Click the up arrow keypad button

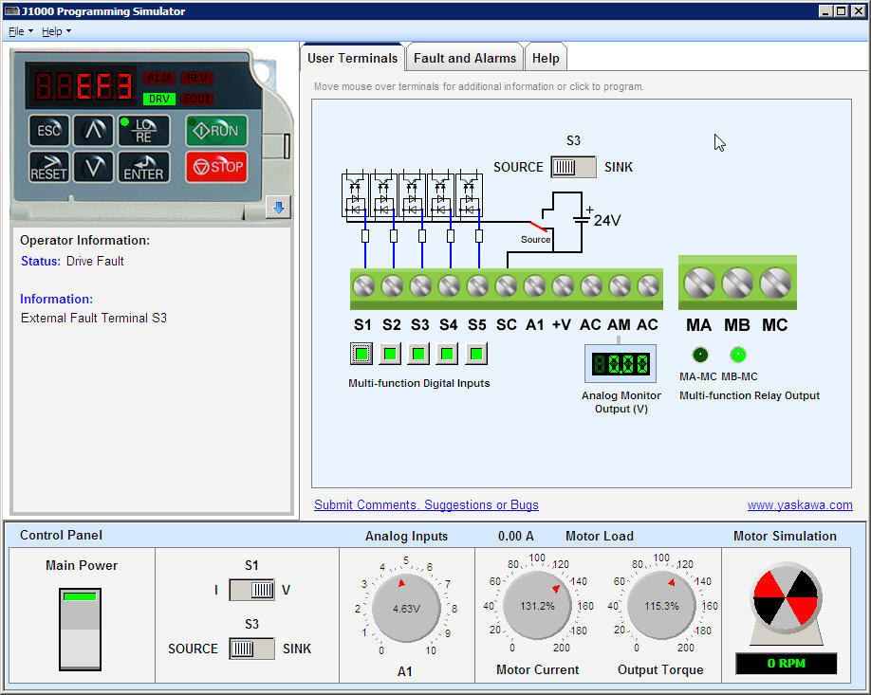(93, 131)
